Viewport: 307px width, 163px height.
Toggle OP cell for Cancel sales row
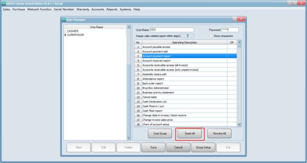[x=232, y=97]
